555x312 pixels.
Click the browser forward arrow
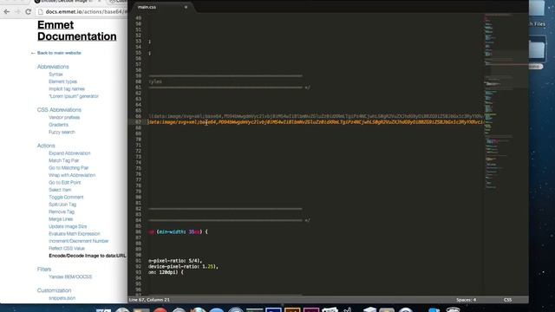(x=17, y=11)
